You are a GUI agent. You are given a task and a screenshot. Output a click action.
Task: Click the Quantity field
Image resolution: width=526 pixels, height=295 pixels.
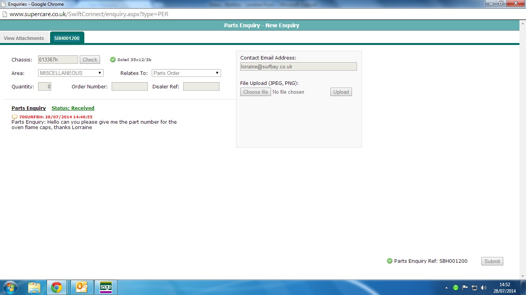click(45, 86)
